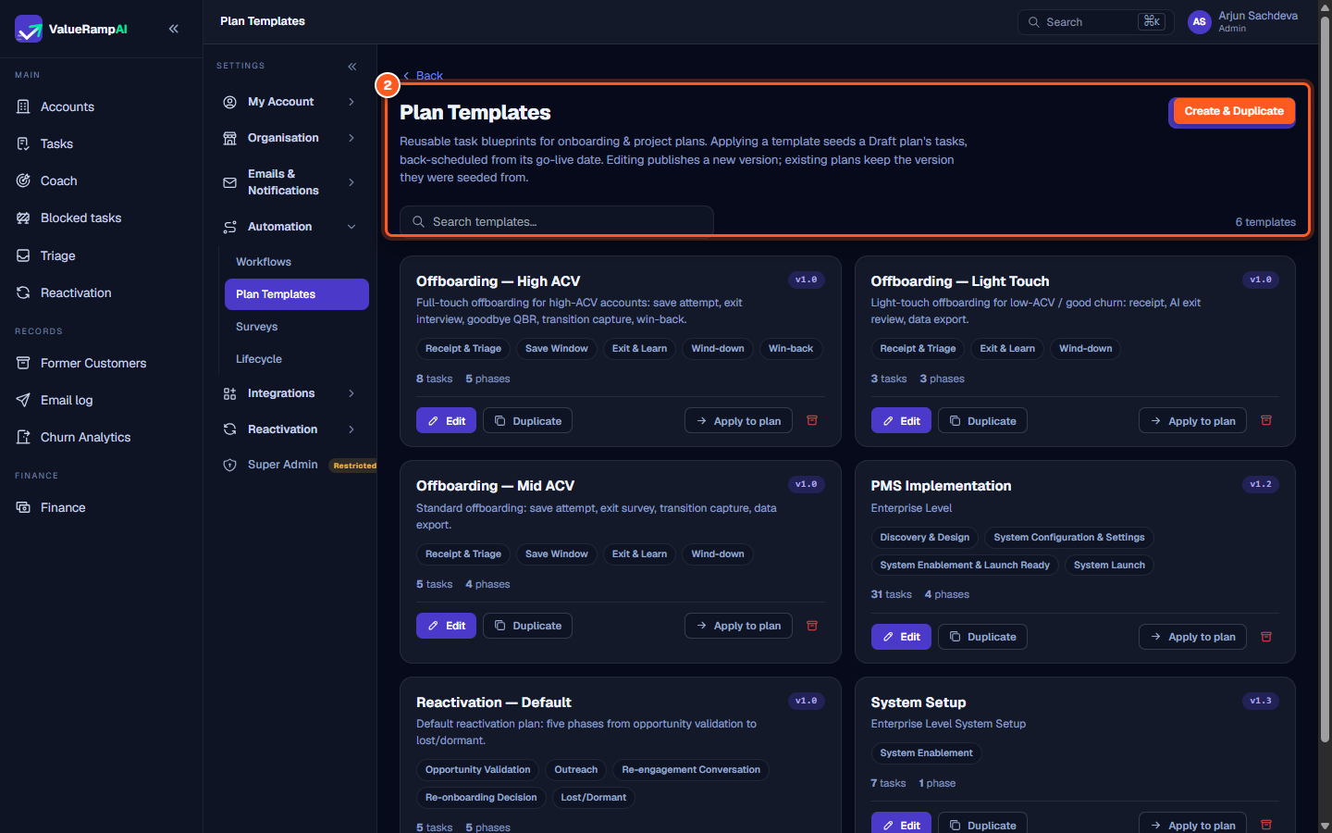Click the Super Admin shield icon

pos(229,465)
